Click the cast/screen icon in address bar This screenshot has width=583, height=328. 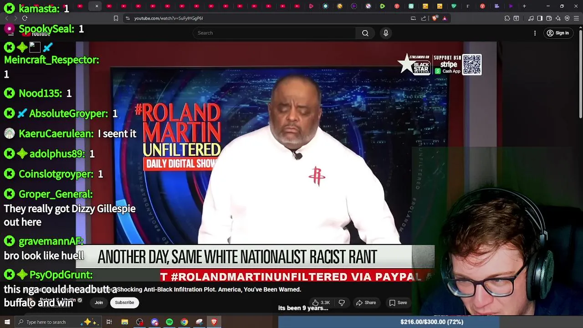[413, 18]
